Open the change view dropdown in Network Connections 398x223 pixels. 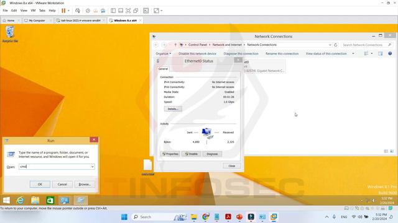(372, 54)
